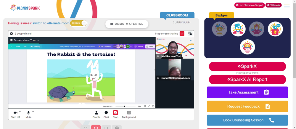296x129 pixels.
Task: Click Live Classroom Support button
Action: (x=250, y=5)
